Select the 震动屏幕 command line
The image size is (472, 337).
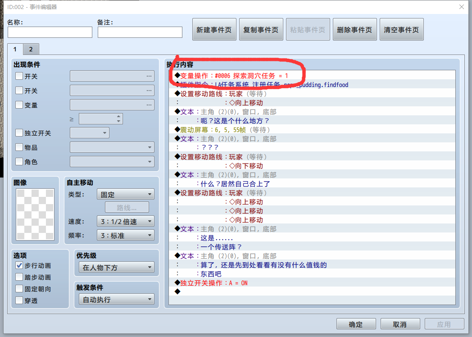(312, 130)
